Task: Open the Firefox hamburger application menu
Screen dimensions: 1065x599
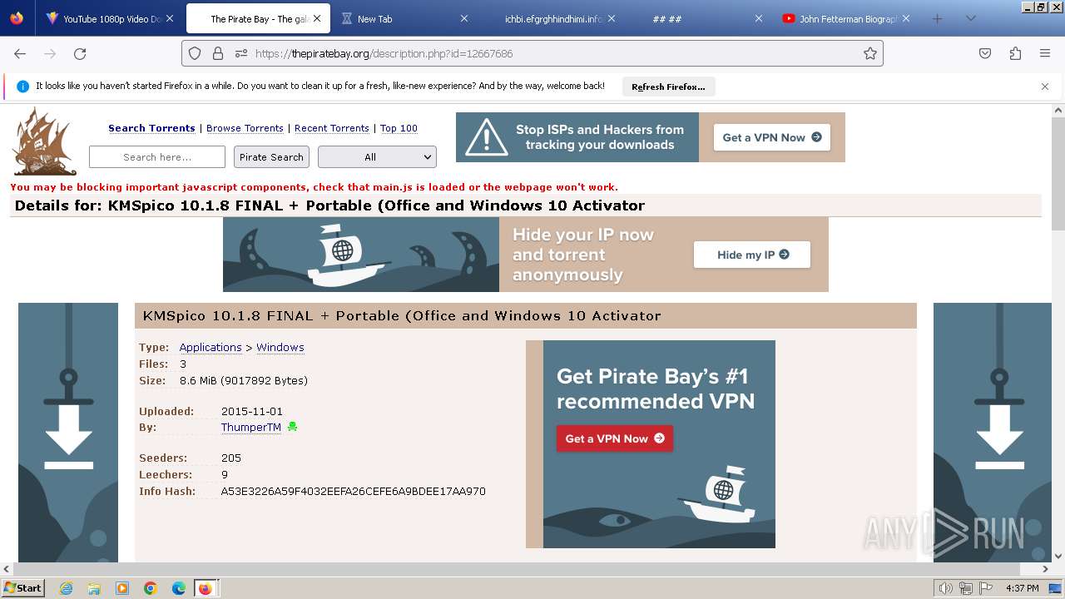Action: pyautogui.click(x=1045, y=53)
